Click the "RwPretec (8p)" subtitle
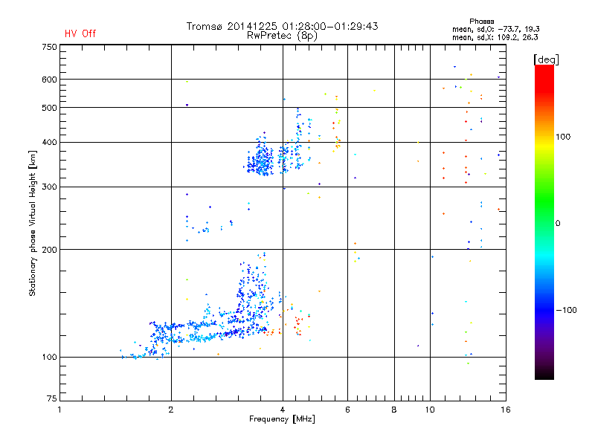Image resolution: width=595 pixels, height=446 pixels. pyautogui.click(x=282, y=36)
